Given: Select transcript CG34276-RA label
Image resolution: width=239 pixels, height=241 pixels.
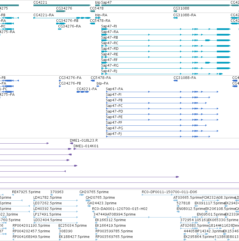Looking at the screenshot, I should tap(70, 26).
